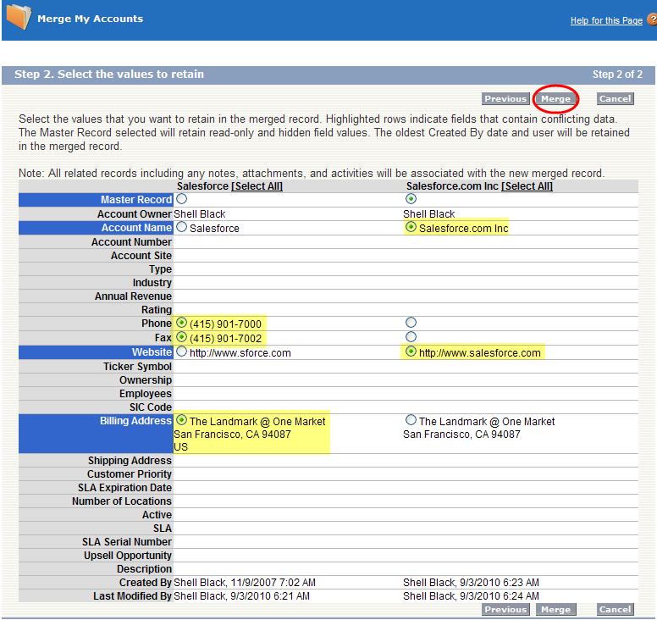Click 'Shell Black, 9/3/2010 6:24 AM' Last Modified value
657x620 pixels.
[471, 596]
